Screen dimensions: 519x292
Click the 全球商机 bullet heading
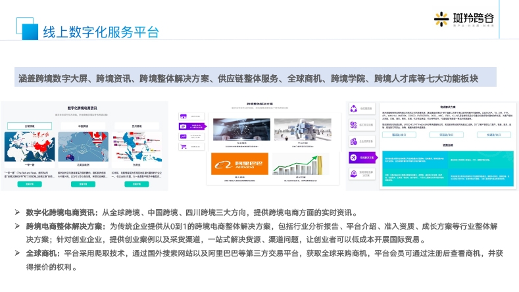click(43, 254)
